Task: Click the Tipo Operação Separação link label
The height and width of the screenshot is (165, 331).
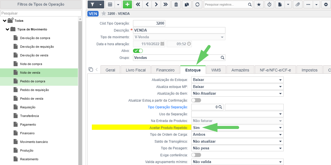Action: [168, 107]
